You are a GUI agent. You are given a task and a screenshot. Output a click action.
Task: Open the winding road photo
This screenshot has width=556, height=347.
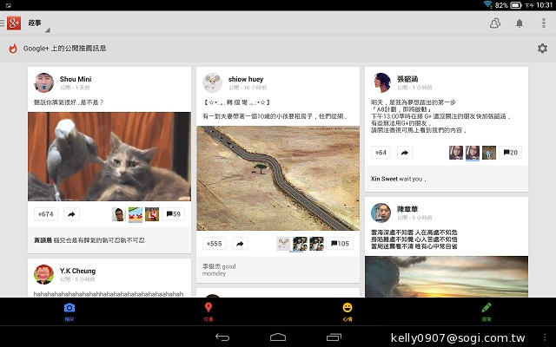pyautogui.click(x=278, y=179)
